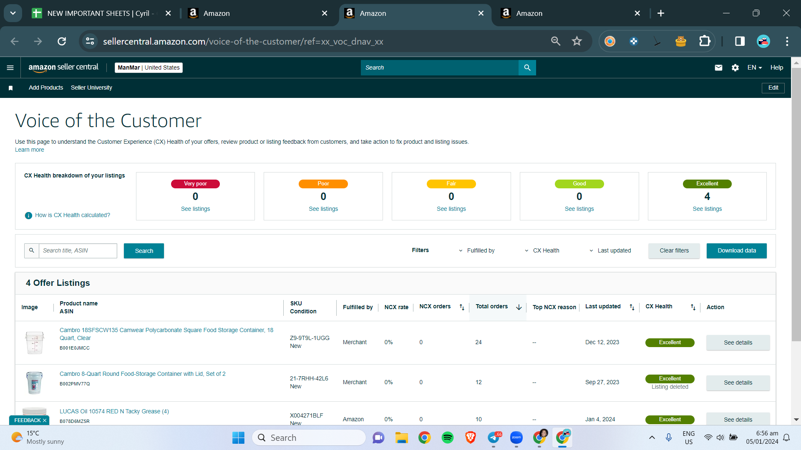
Task: Expand the CX Health filter dropdown
Action: [x=542, y=250]
